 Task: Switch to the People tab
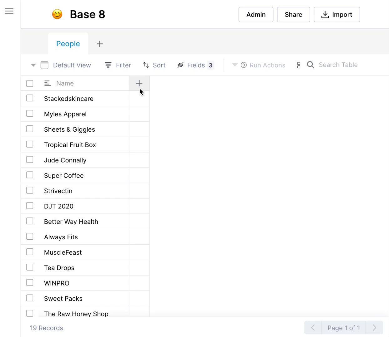[x=68, y=44]
